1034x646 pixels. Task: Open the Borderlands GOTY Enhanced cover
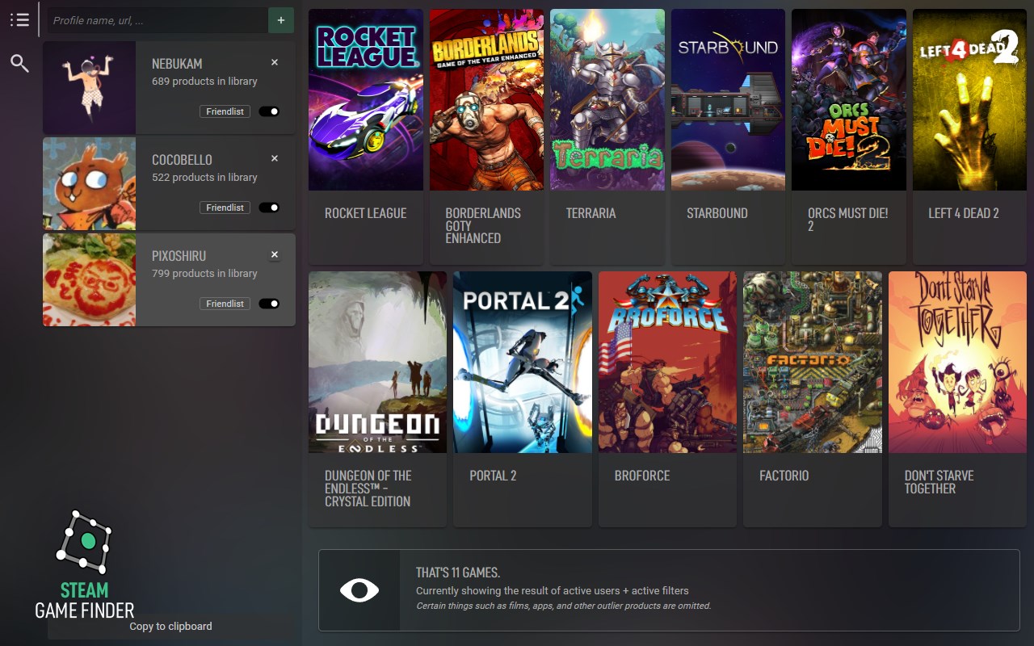[x=487, y=99]
